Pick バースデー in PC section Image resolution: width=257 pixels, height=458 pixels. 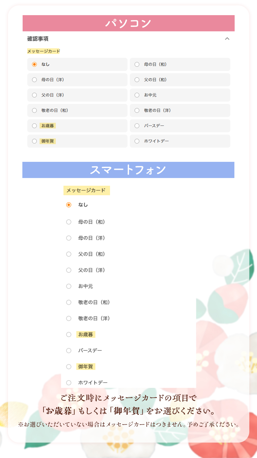pyautogui.click(x=137, y=126)
